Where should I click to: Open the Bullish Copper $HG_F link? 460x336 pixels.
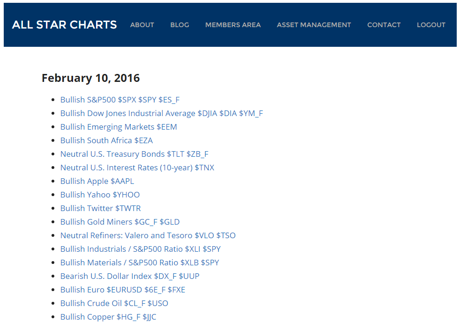(x=108, y=317)
